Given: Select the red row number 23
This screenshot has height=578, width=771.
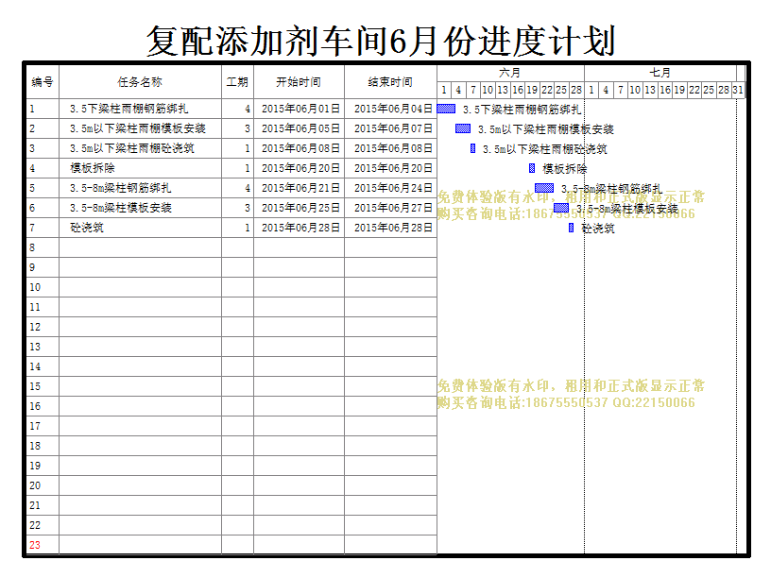Looking at the screenshot, I should click(x=43, y=545).
